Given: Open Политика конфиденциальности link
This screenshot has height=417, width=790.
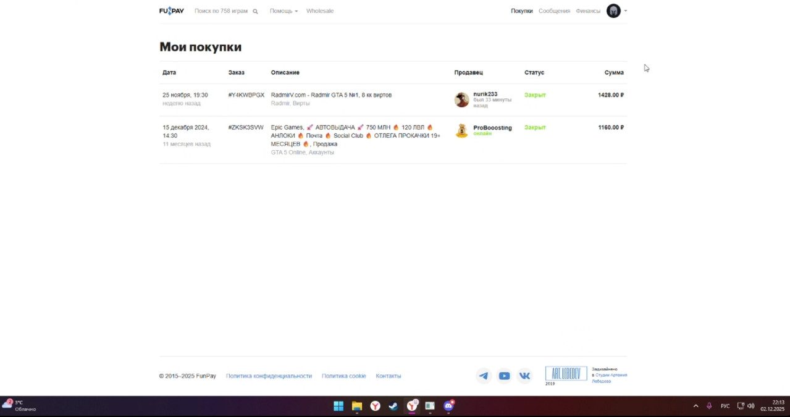Looking at the screenshot, I should point(269,376).
